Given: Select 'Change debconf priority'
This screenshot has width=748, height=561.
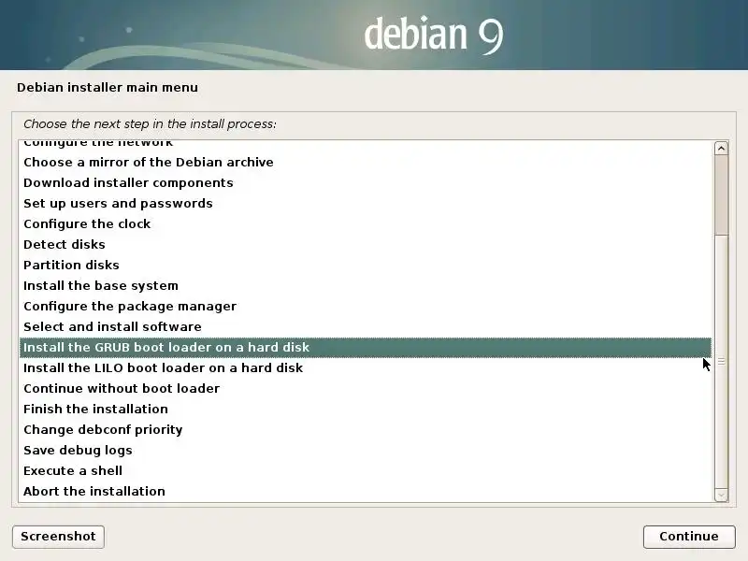Looking at the screenshot, I should 366,429.
